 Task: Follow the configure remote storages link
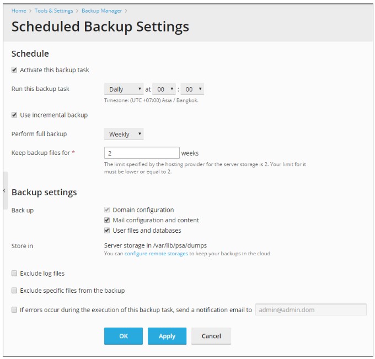156,254
